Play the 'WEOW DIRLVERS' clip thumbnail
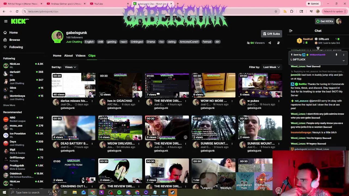 point(120,128)
